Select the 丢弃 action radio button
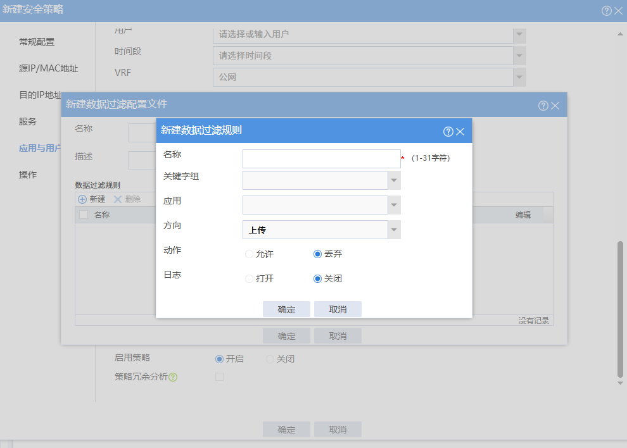 coord(318,254)
